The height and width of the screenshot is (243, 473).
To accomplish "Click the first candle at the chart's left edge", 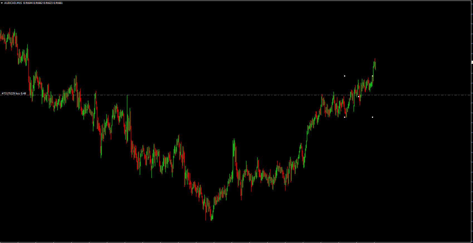I will click(1, 35).
